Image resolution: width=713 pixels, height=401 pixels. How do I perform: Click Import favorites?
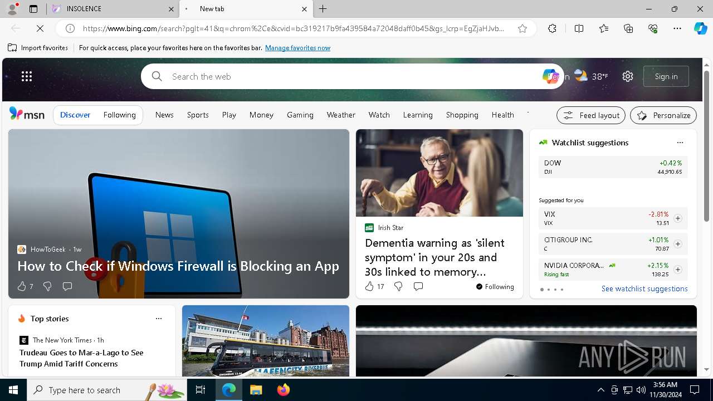tap(38, 48)
